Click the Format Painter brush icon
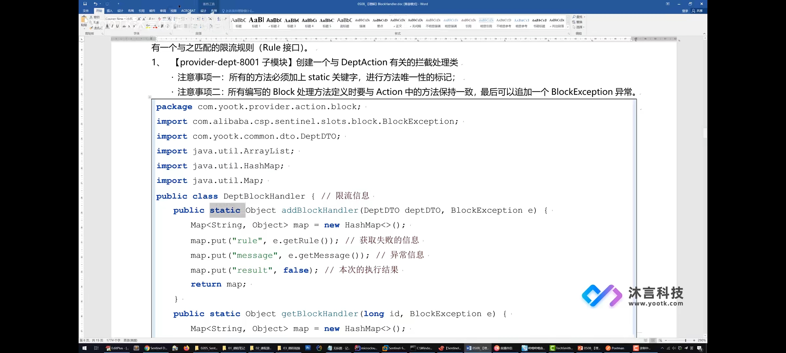Image resolution: width=786 pixels, height=353 pixels. (91, 28)
